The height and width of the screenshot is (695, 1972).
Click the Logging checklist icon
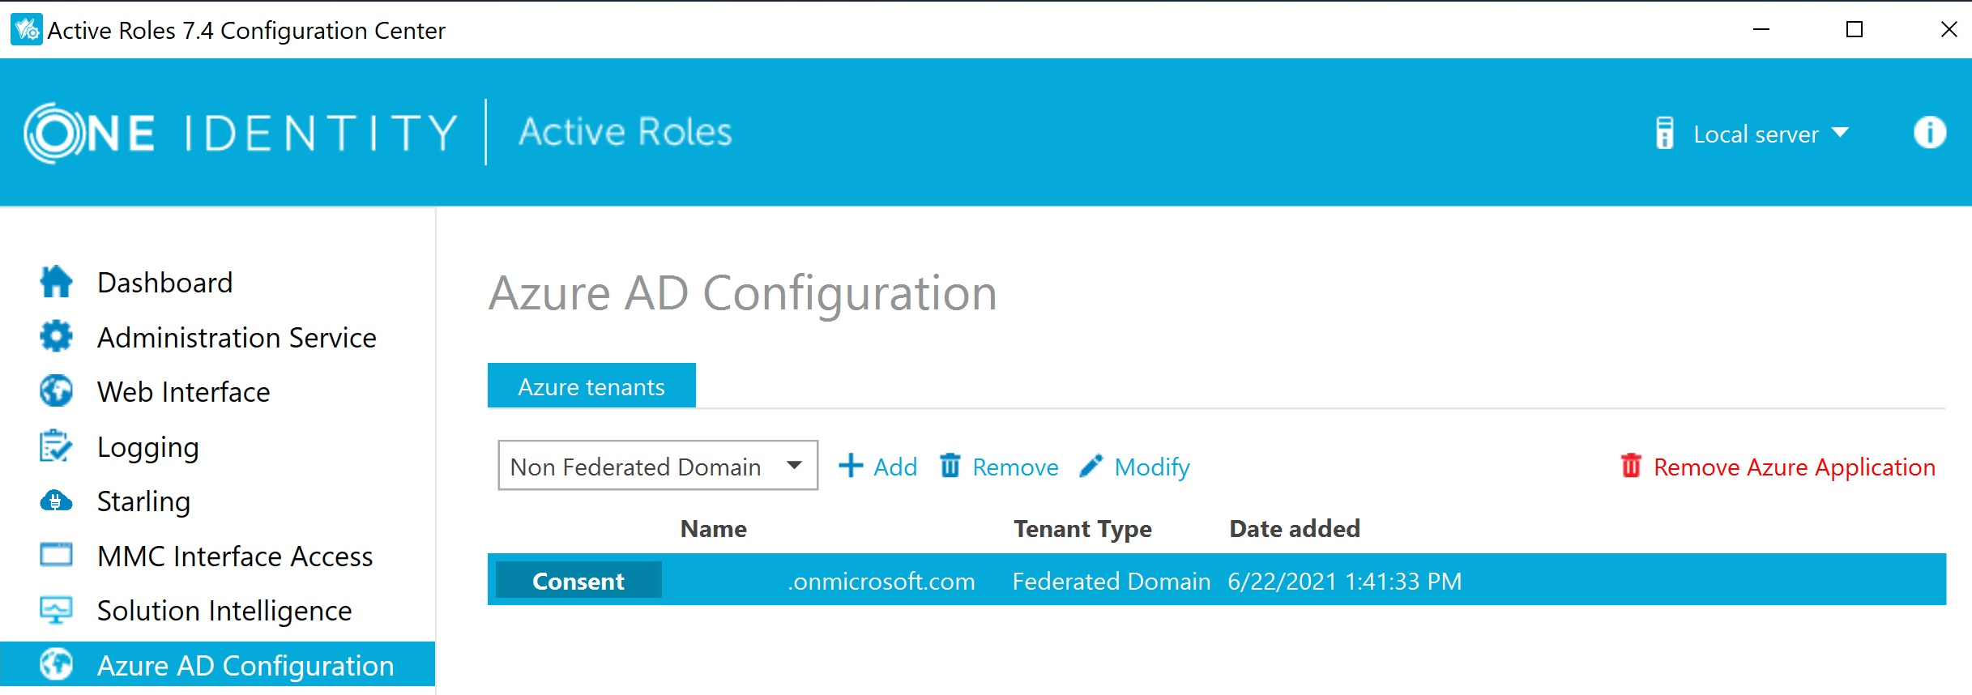click(56, 446)
